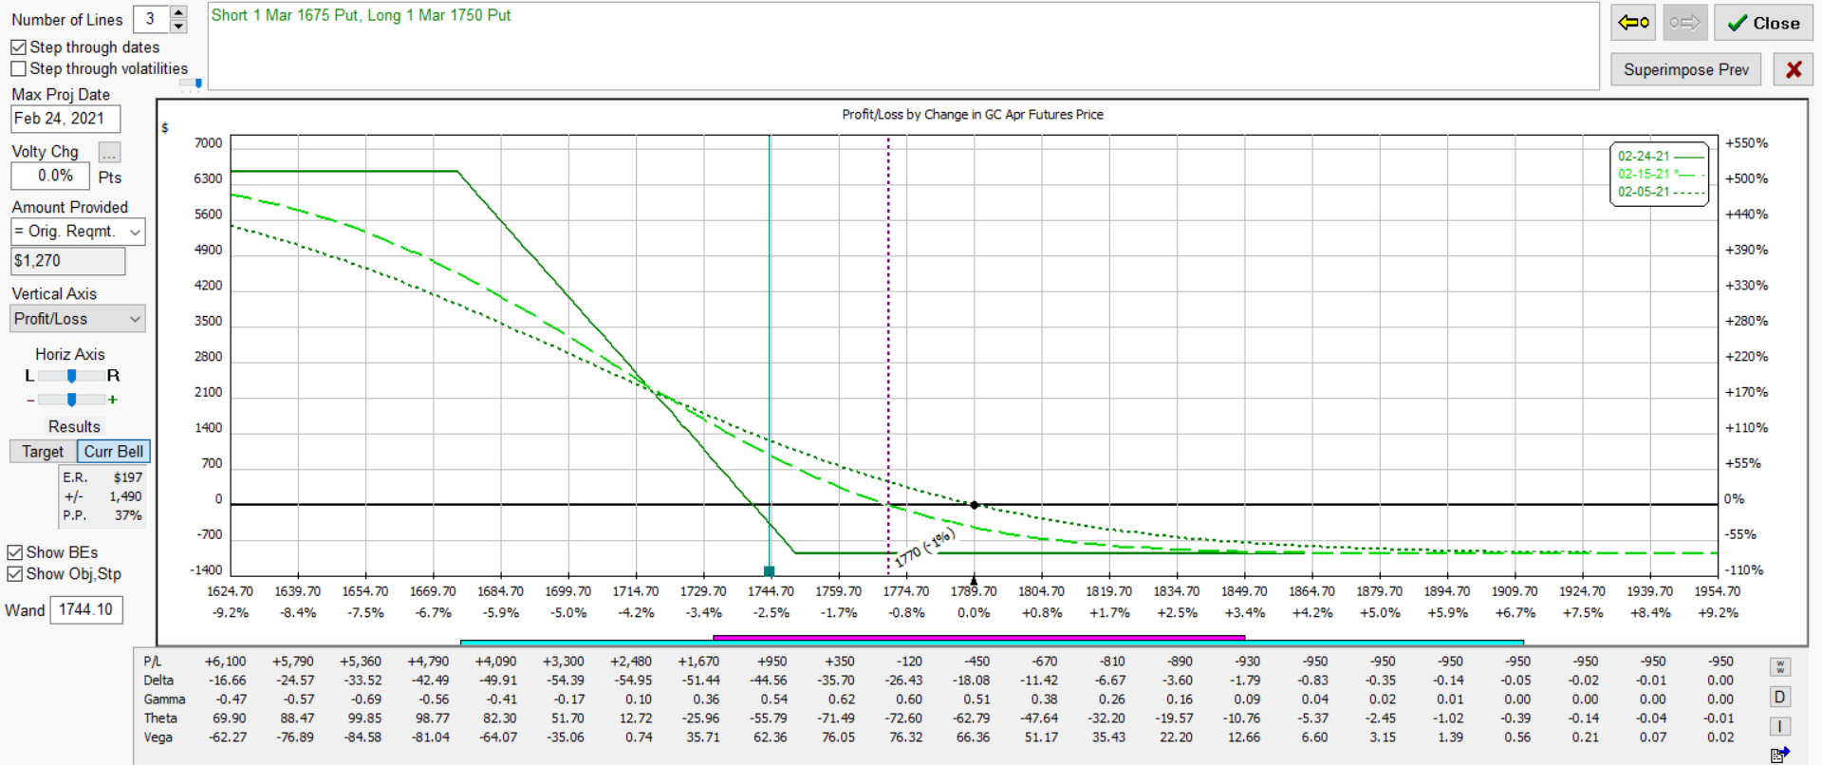This screenshot has width=1822, height=765.
Task: Click the greyed-out forward arrow button
Action: [1684, 23]
